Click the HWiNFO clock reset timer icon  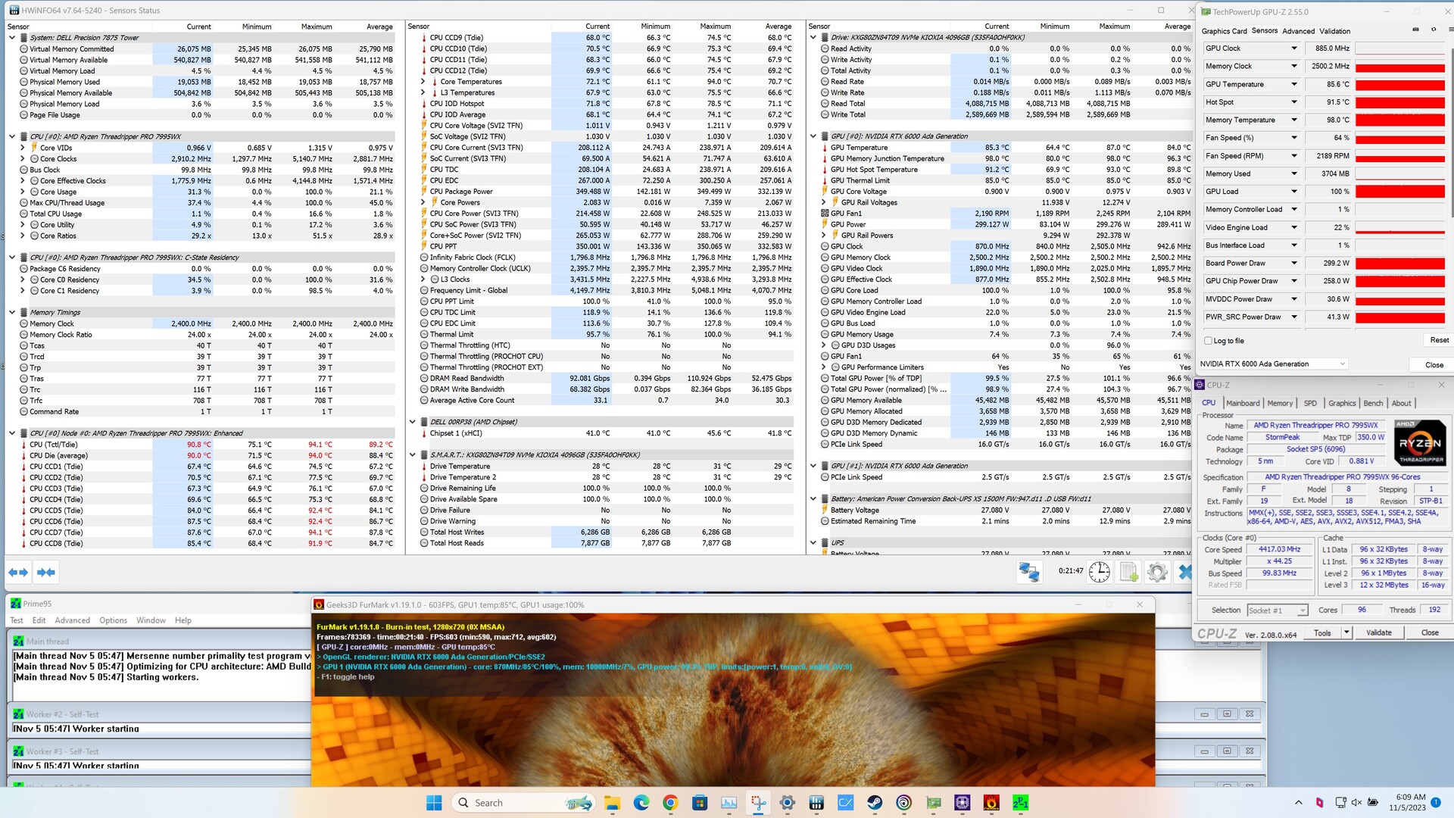[1099, 573]
